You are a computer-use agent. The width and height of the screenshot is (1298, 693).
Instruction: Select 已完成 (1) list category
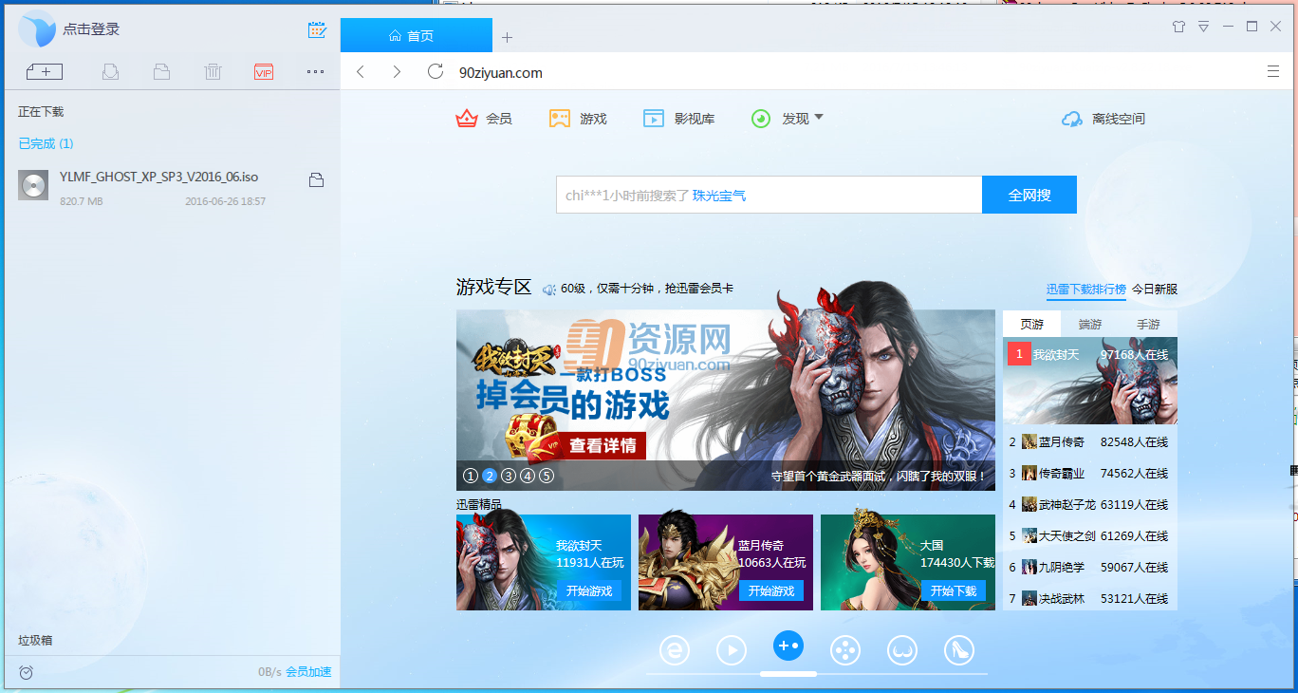click(46, 143)
